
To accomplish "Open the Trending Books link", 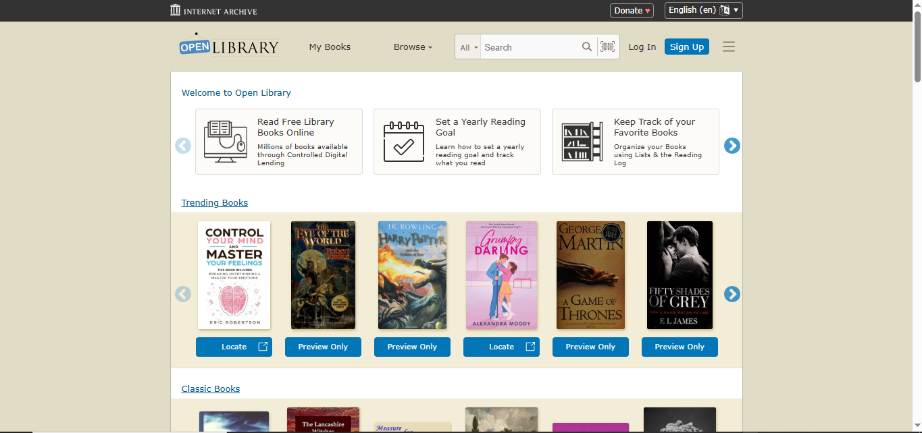I will [x=215, y=202].
